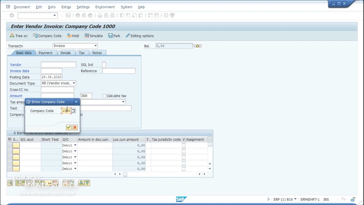Screen dimensions: 364x205
Task: Click the Find binoculars icon
Action: click(x=106, y=15)
